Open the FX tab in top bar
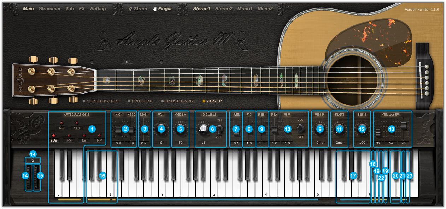Viewport: 446px width, 209px height. point(82,9)
